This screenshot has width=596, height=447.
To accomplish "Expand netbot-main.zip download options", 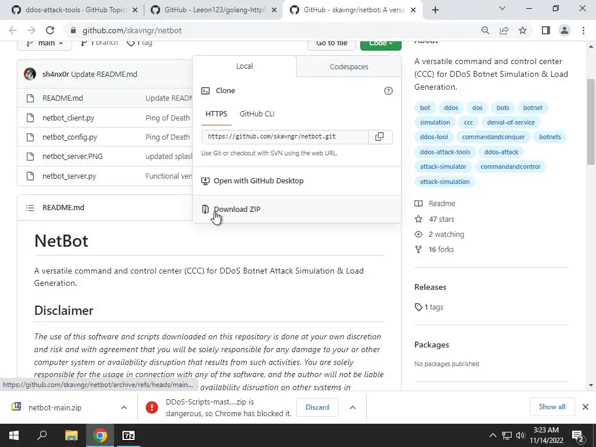I will (124, 407).
